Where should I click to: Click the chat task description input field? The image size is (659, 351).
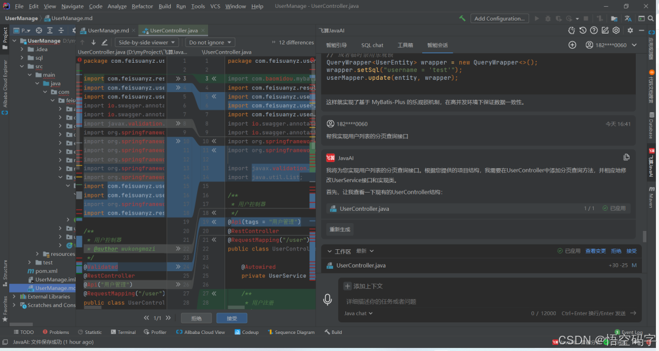point(489,302)
